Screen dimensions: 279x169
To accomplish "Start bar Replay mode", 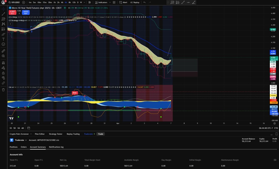I will pyautogui.click(x=135, y=3).
